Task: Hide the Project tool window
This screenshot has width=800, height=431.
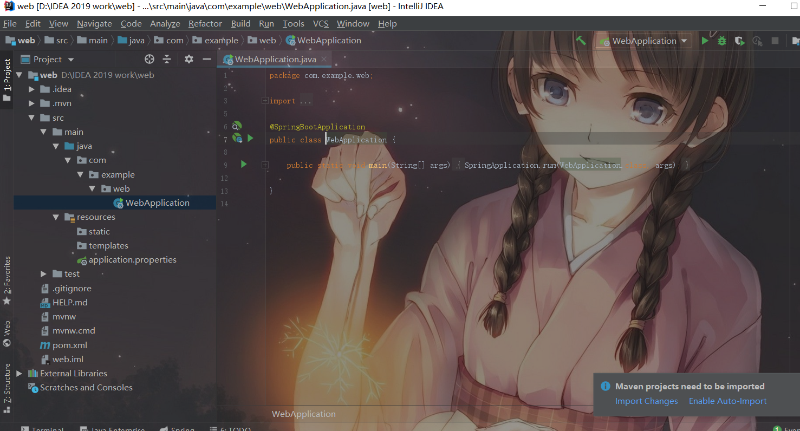Action: coord(206,59)
